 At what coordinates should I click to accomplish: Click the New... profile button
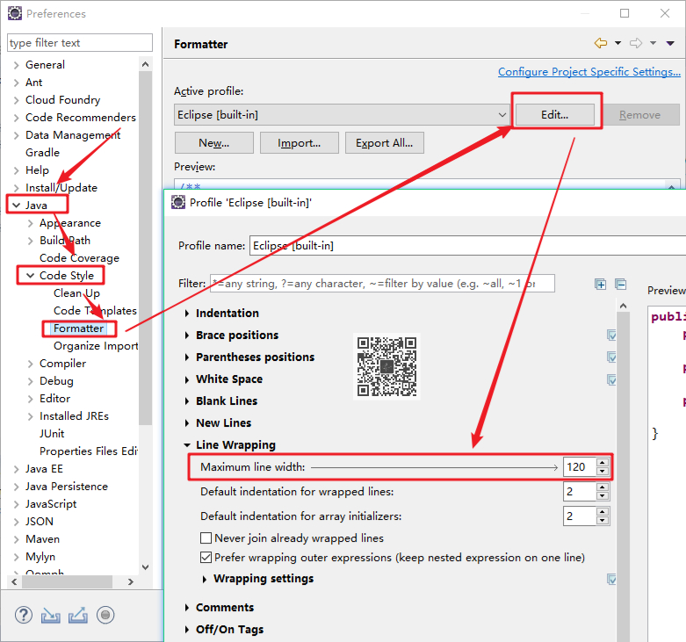[214, 143]
